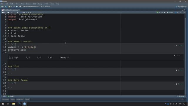This screenshot has height=106, width=188.
Task: Click the Create Project icon
Action: (6, 6)
